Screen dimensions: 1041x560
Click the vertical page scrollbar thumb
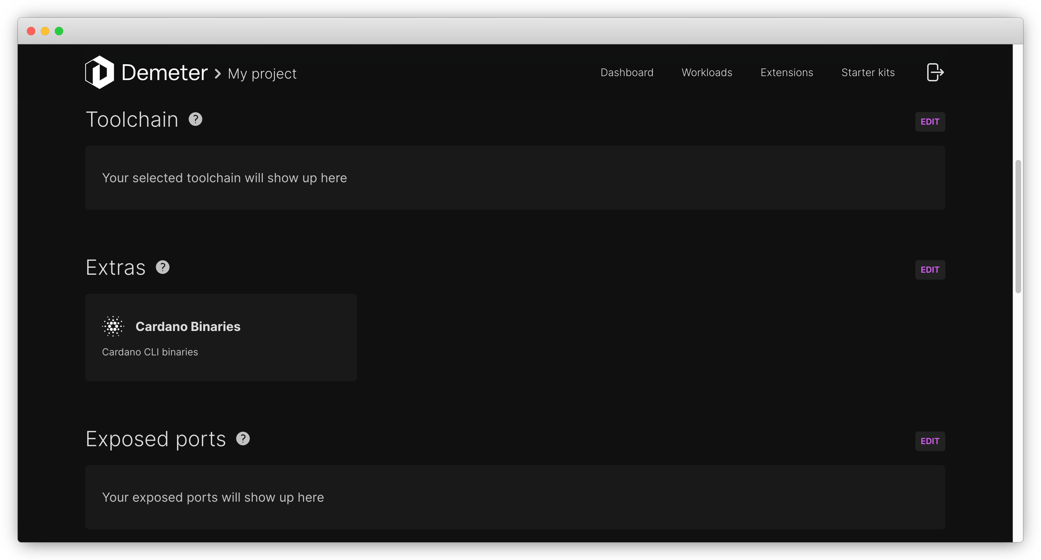(1018, 227)
